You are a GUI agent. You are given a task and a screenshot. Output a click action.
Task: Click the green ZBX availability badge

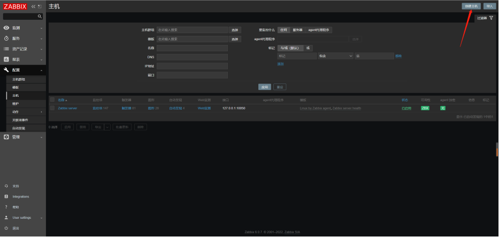tap(425, 108)
